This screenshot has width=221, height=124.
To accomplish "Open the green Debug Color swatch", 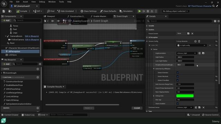I will click(x=185, y=96).
